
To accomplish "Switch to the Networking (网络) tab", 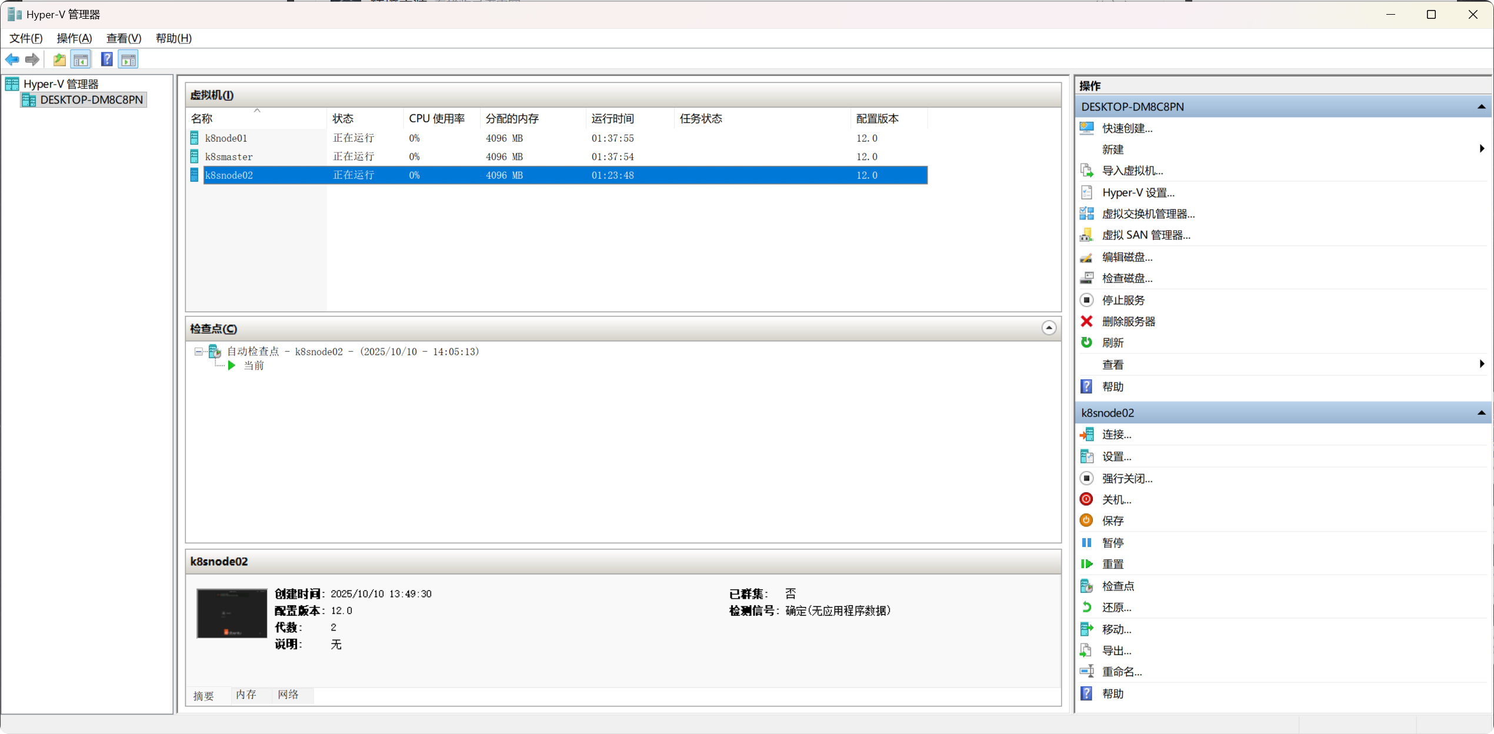I will point(288,695).
